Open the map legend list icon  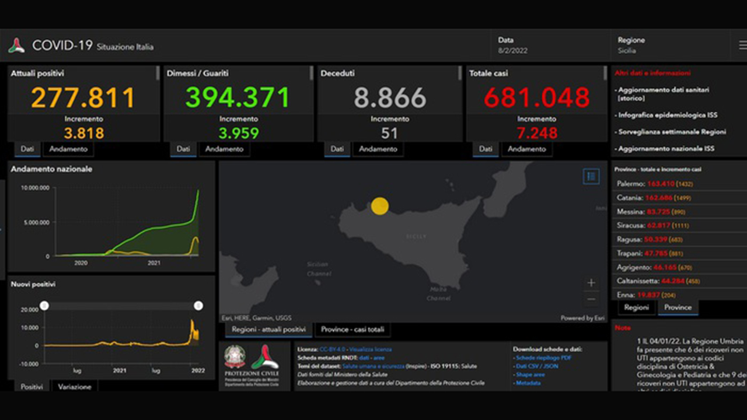(591, 176)
